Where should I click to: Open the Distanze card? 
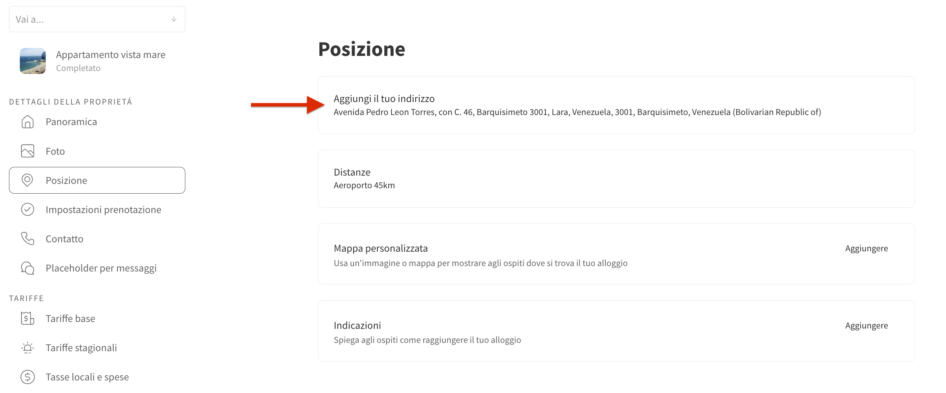click(x=616, y=178)
